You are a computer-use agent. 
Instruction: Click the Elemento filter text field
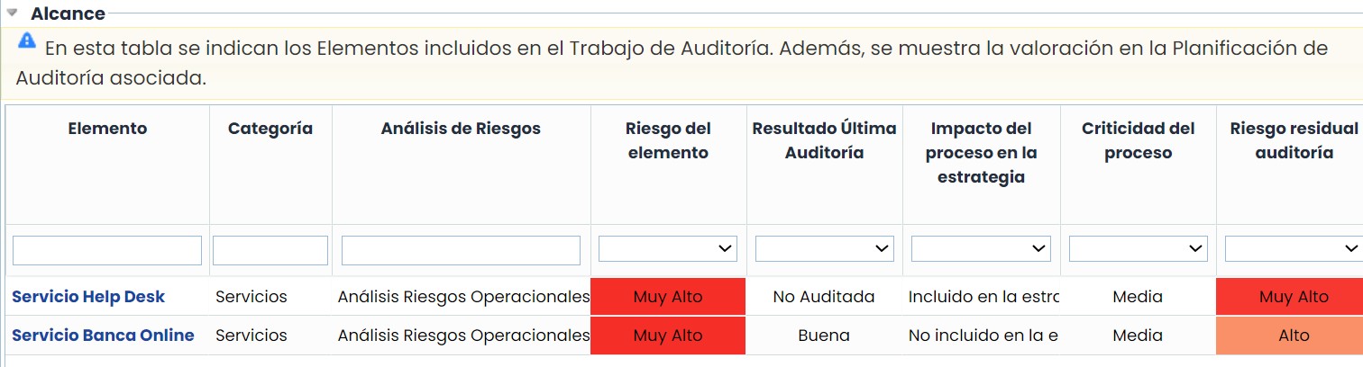[x=107, y=250]
